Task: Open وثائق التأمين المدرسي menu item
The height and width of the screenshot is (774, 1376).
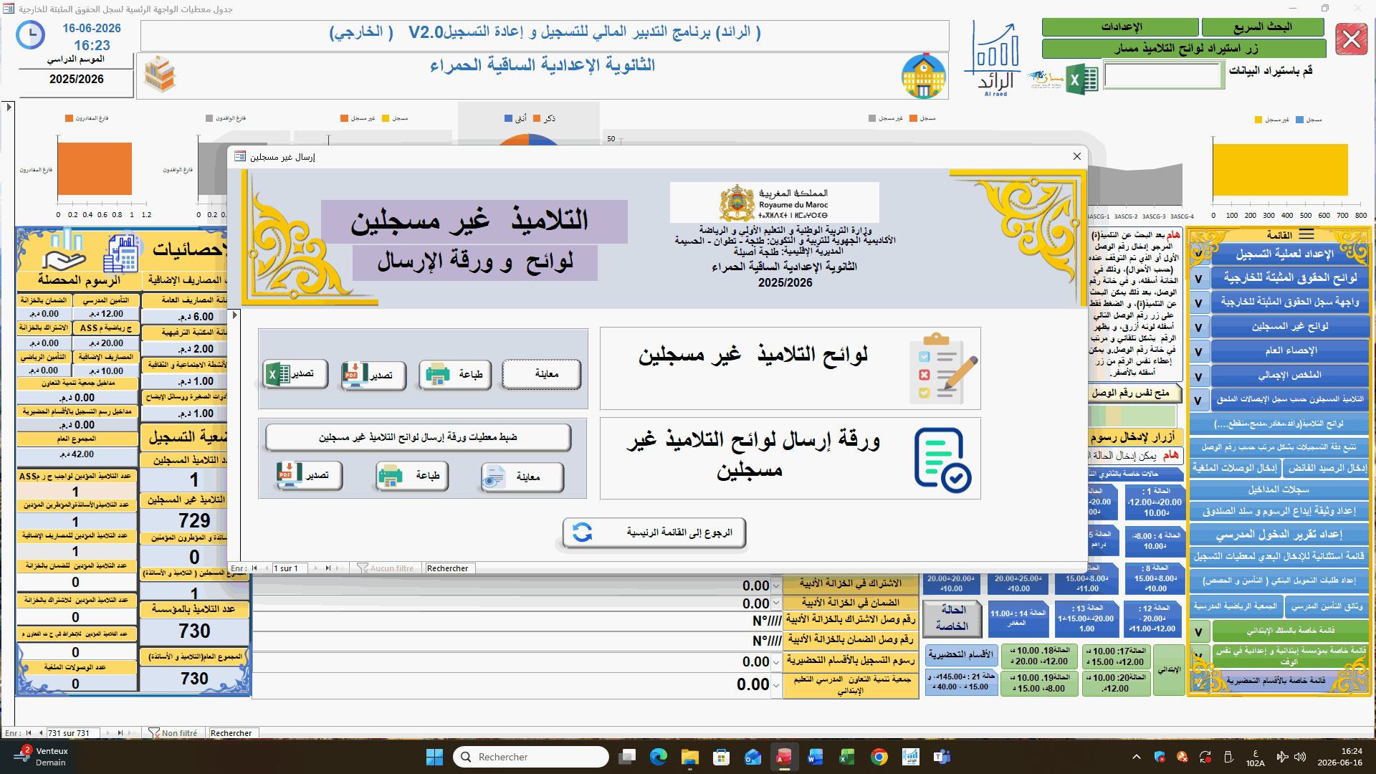Action: click(x=1327, y=606)
